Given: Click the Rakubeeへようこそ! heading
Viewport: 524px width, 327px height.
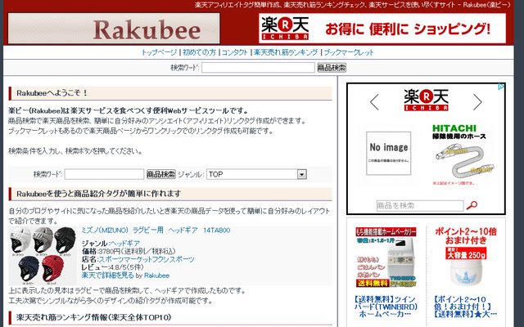Looking at the screenshot, I should (x=170, y=93).
